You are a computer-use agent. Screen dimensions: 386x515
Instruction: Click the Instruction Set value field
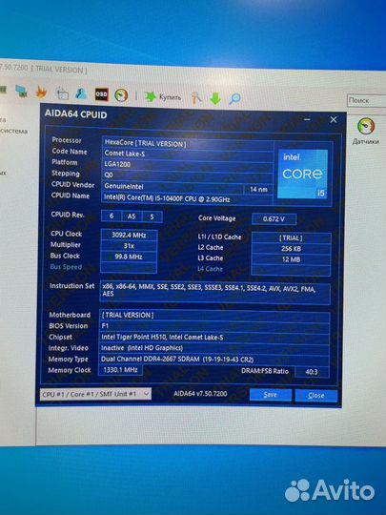pyautogui.click(x=214, y=293)
